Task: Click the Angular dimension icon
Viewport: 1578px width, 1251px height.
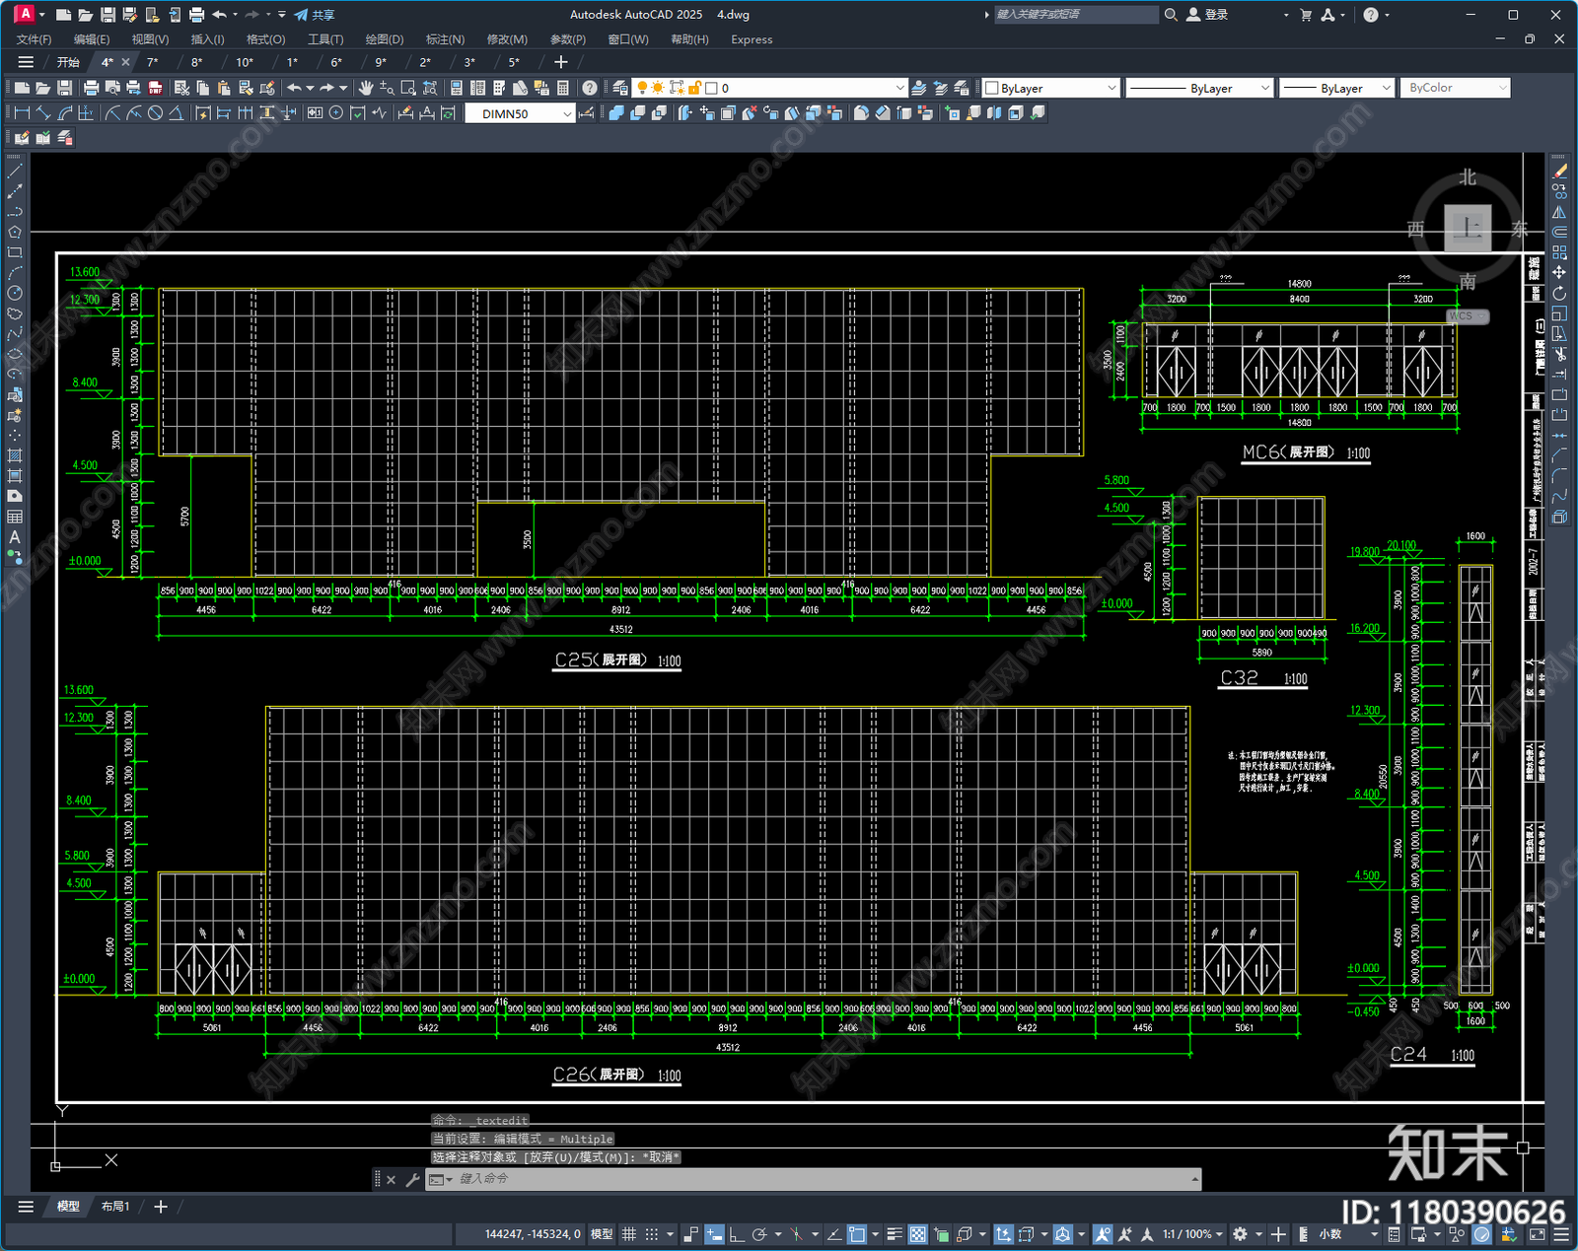Action: [x=176, y=113]
